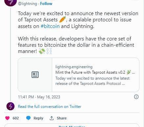Screen dimensions: 144x127
Task: Click the 11:41 PM May 16, 2023 timestamp
Action: click(39, 97)
